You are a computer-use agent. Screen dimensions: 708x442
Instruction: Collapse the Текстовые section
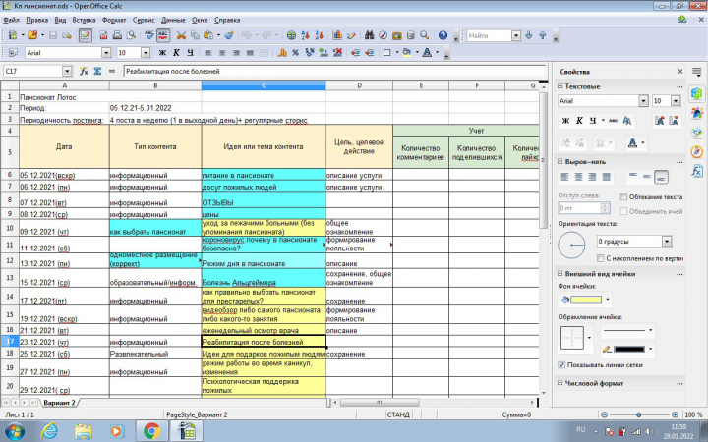560,86
